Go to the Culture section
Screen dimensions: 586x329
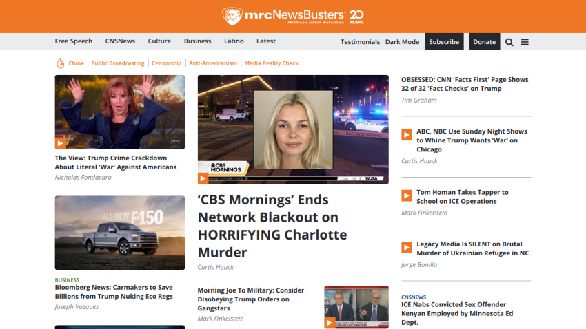tap(159, 41)
